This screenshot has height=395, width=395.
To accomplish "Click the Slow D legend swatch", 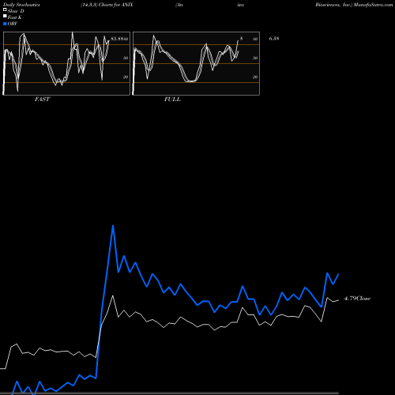I will (5, 10).
